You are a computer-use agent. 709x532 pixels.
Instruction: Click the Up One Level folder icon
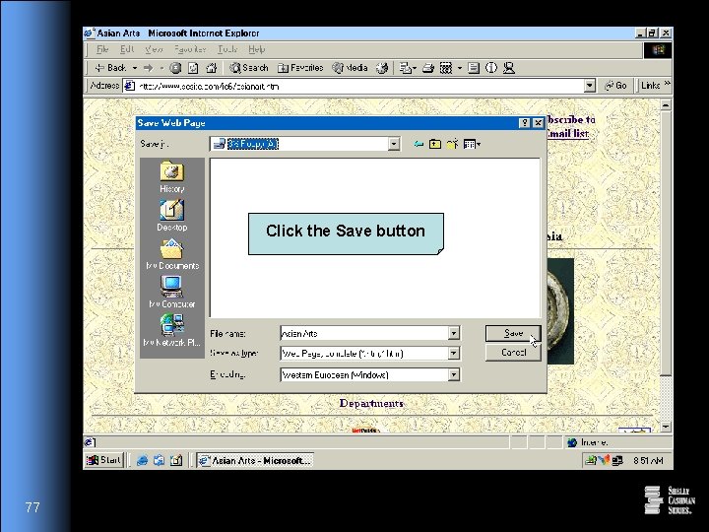coord(435,144)
